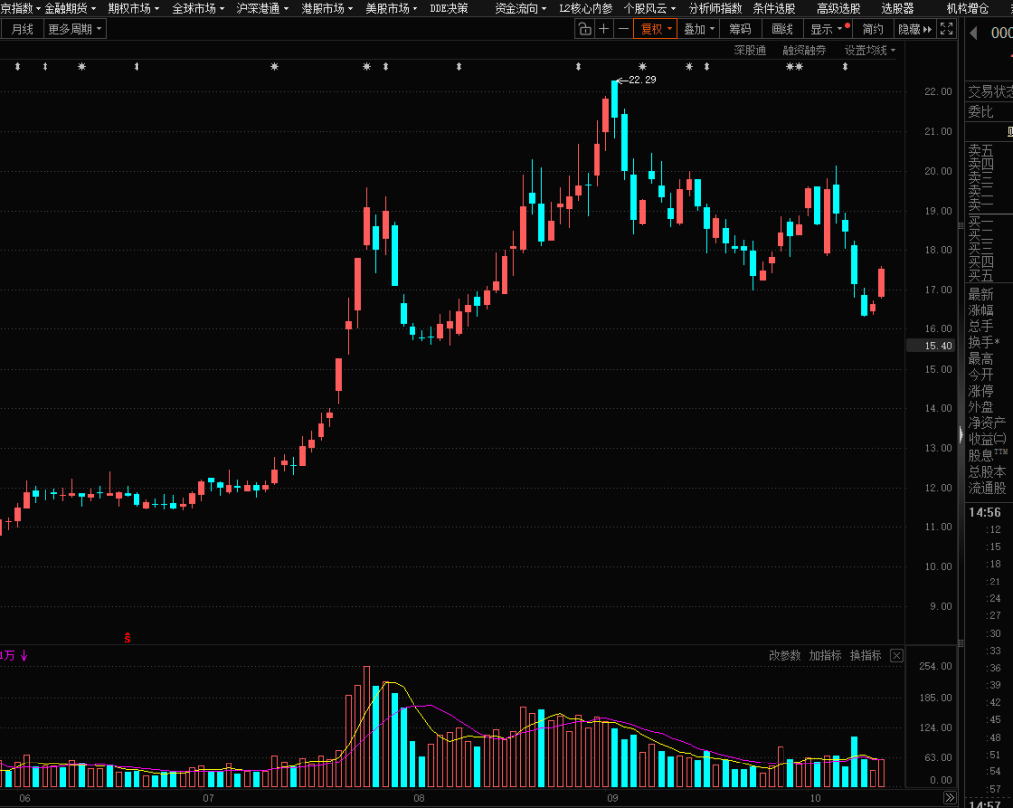Click the lock icon in chart toolbar
The image size is (1013, 808).
pos(585,29)
